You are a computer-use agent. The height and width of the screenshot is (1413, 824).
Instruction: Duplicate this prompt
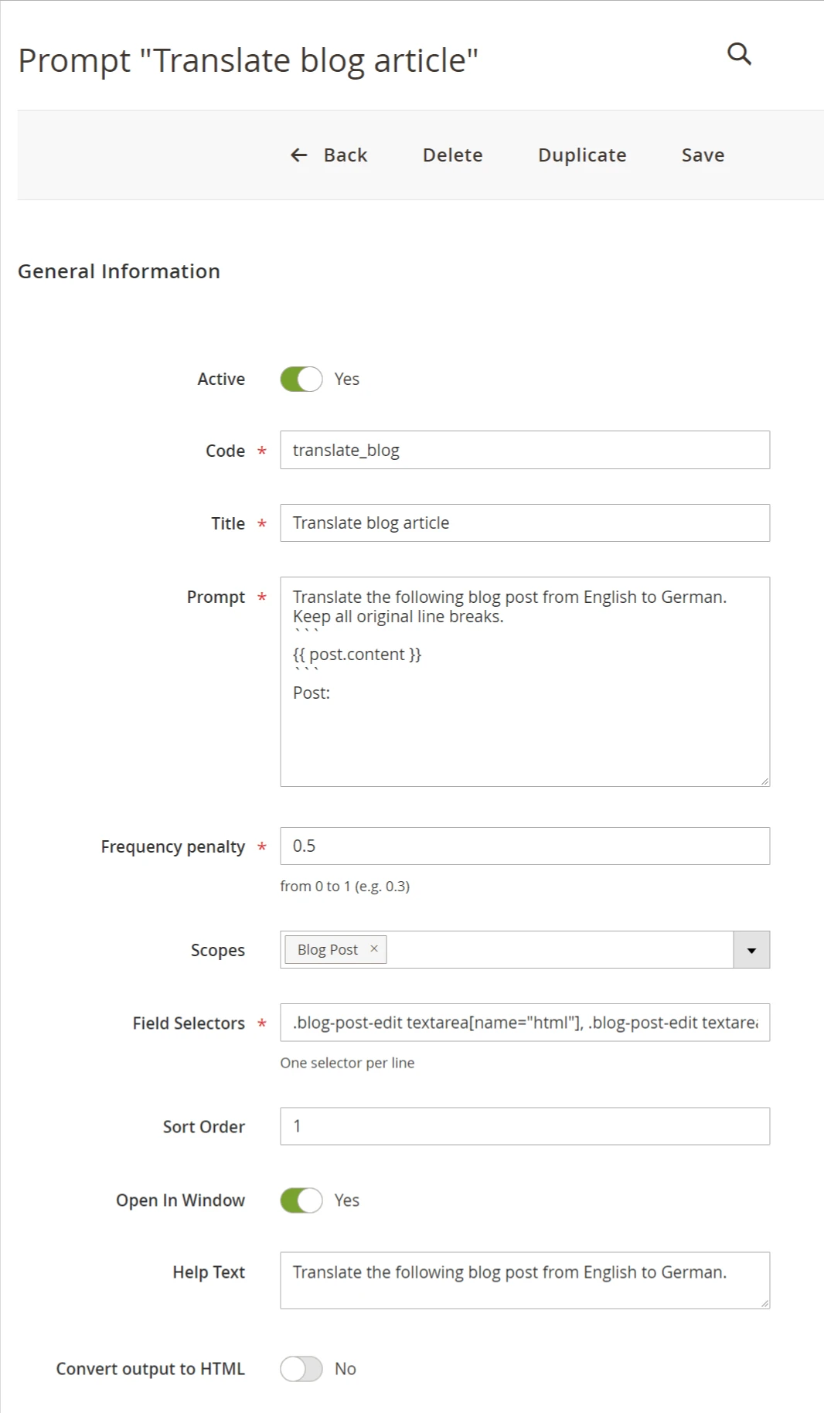coord(582,155)
